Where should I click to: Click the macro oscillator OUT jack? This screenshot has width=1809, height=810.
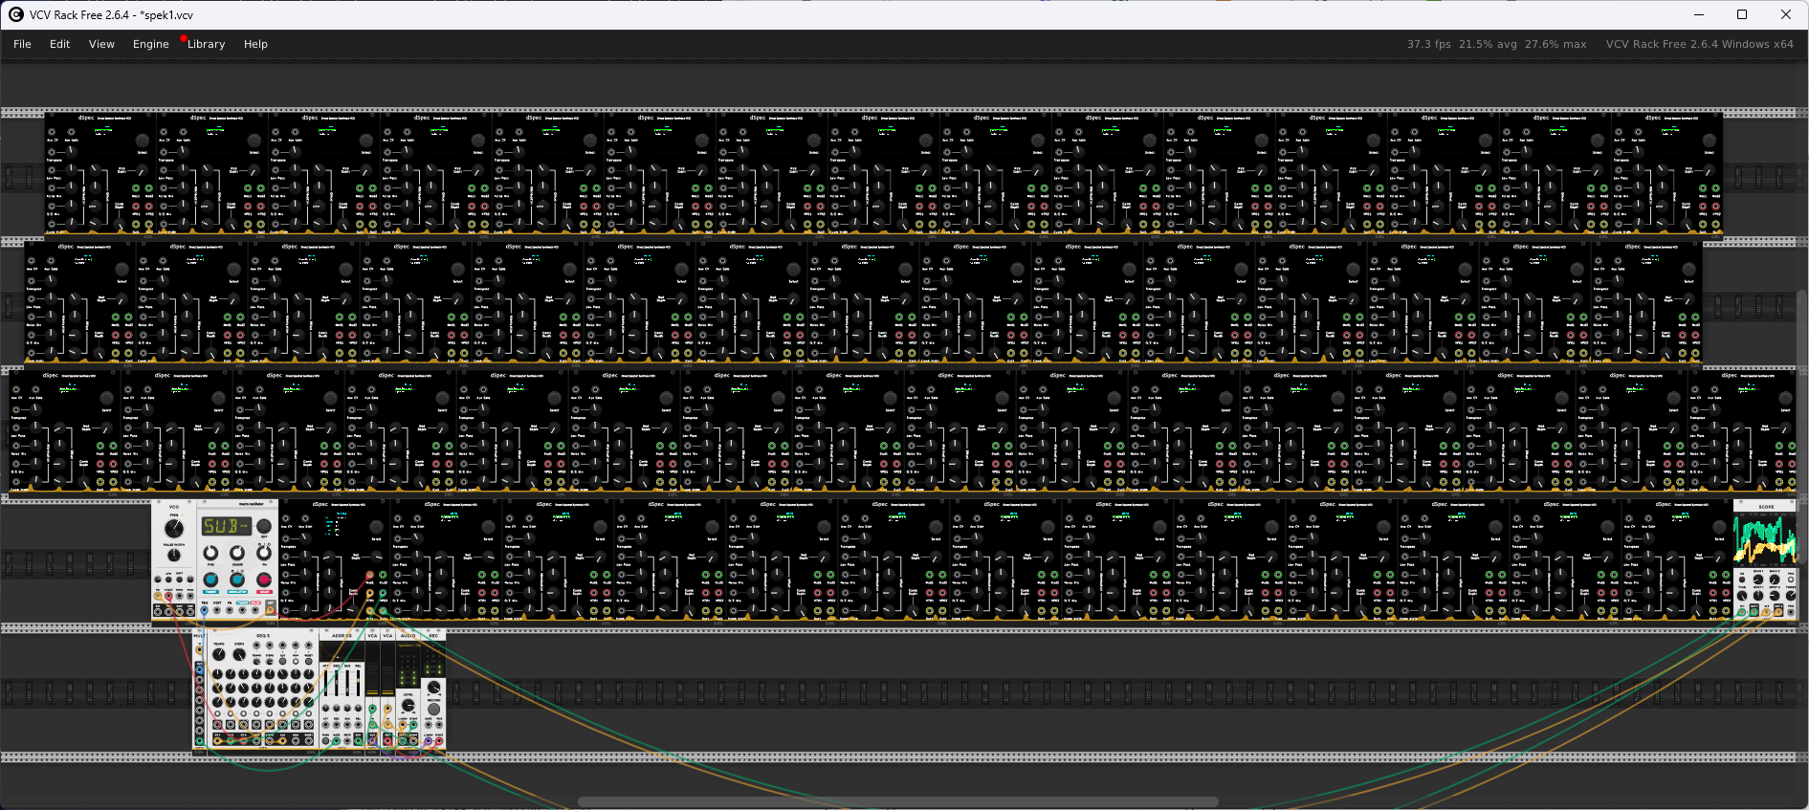[270, 609]
